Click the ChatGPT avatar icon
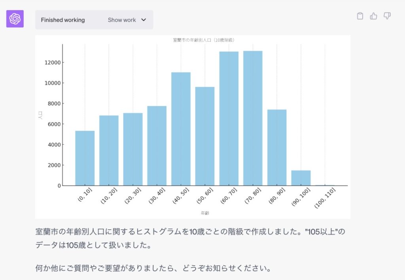The image size is (405, 280). 15,19
